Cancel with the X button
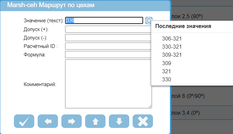The height and width of the screenshot is (134, 233). click(x=143, y=121)
